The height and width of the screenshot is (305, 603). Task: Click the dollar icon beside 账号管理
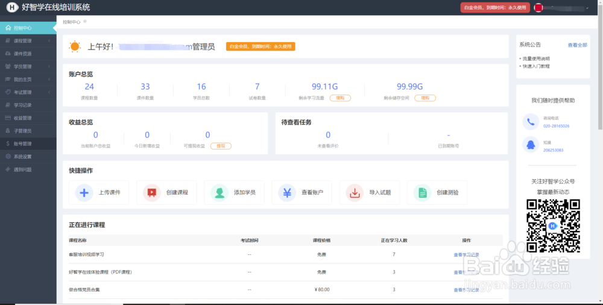click(8, 143)
